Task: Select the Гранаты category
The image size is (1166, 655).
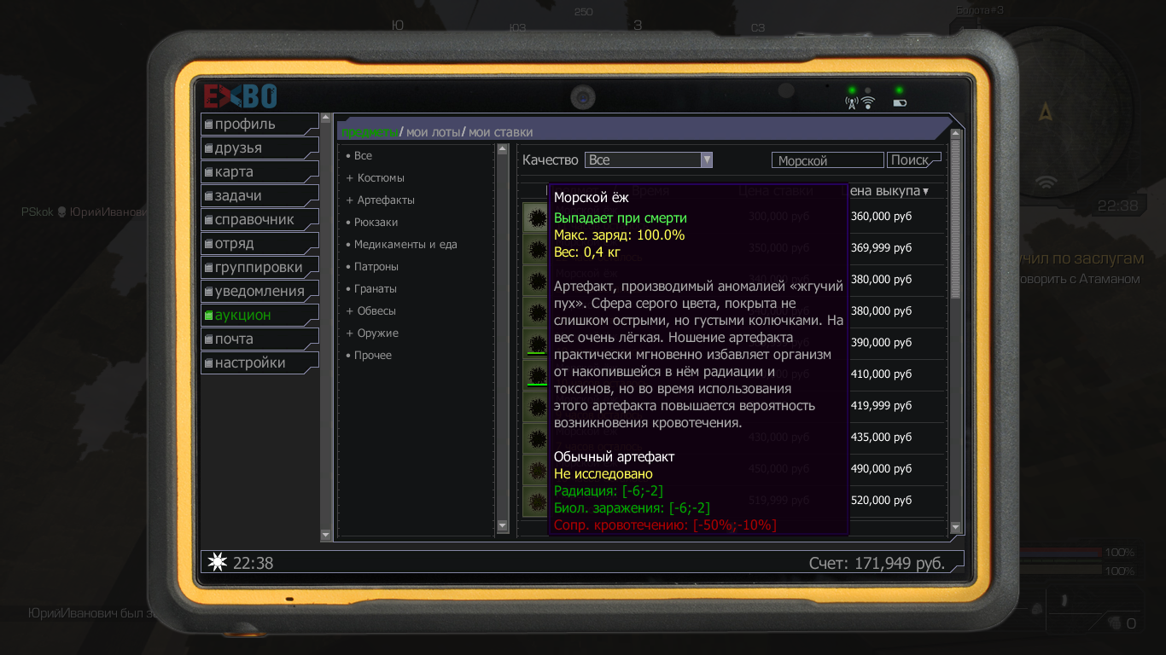Action: tap(371, 289)
